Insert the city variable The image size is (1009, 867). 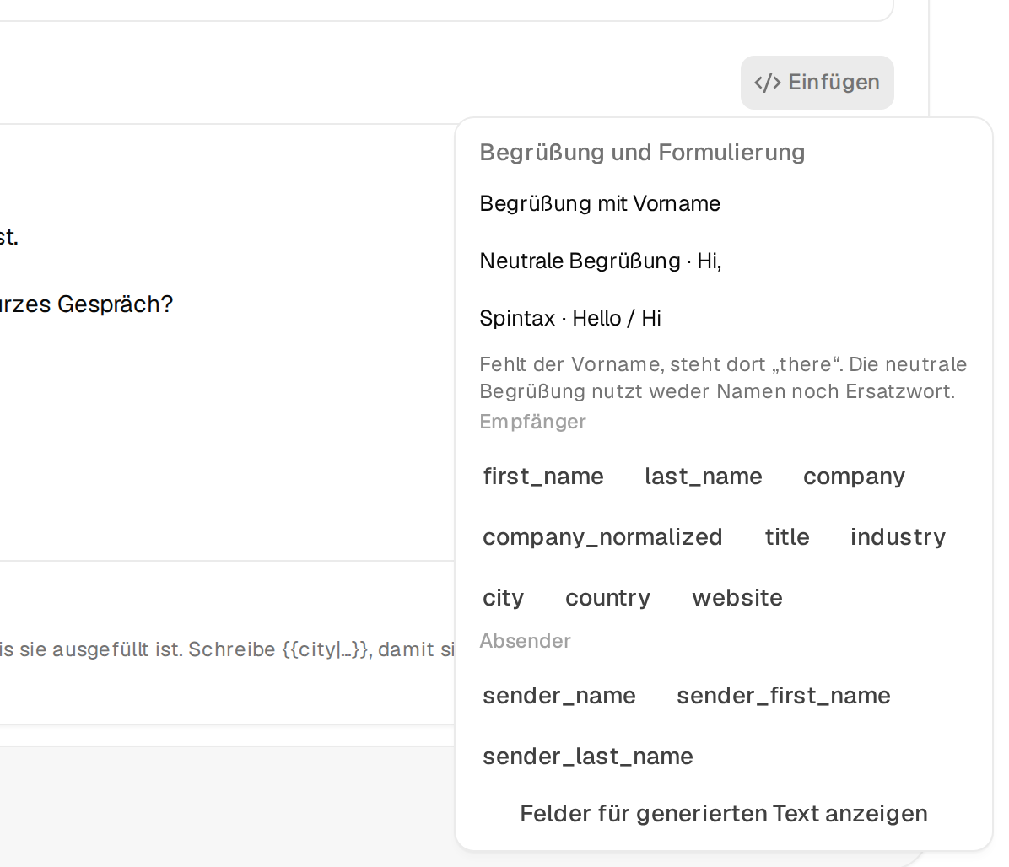(x=503, y=598)
